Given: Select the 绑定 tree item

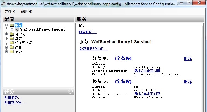Looking at the screenshot, I should tap(18, 38).
